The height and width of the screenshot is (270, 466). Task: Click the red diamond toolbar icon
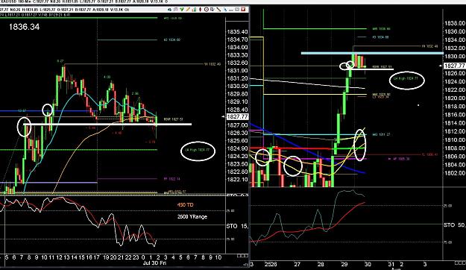pyautogui.click(x=201, y=10)
